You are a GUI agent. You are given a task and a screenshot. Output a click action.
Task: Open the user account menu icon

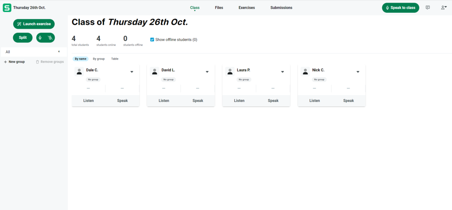[444, 8]
